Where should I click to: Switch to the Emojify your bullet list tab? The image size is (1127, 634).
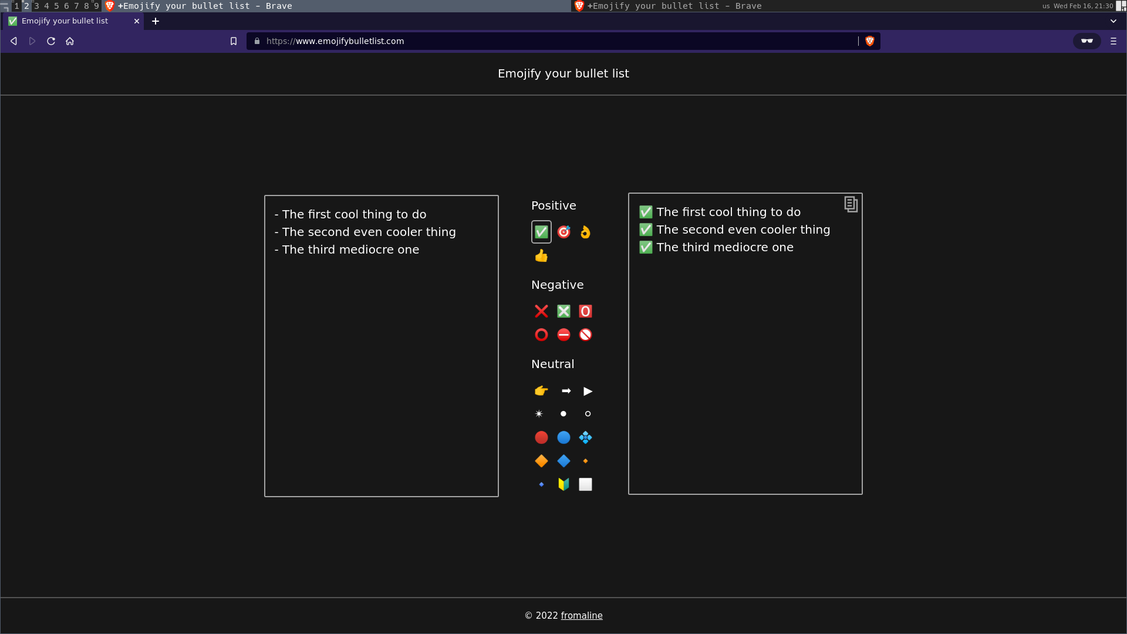click(x=65, y=21)
